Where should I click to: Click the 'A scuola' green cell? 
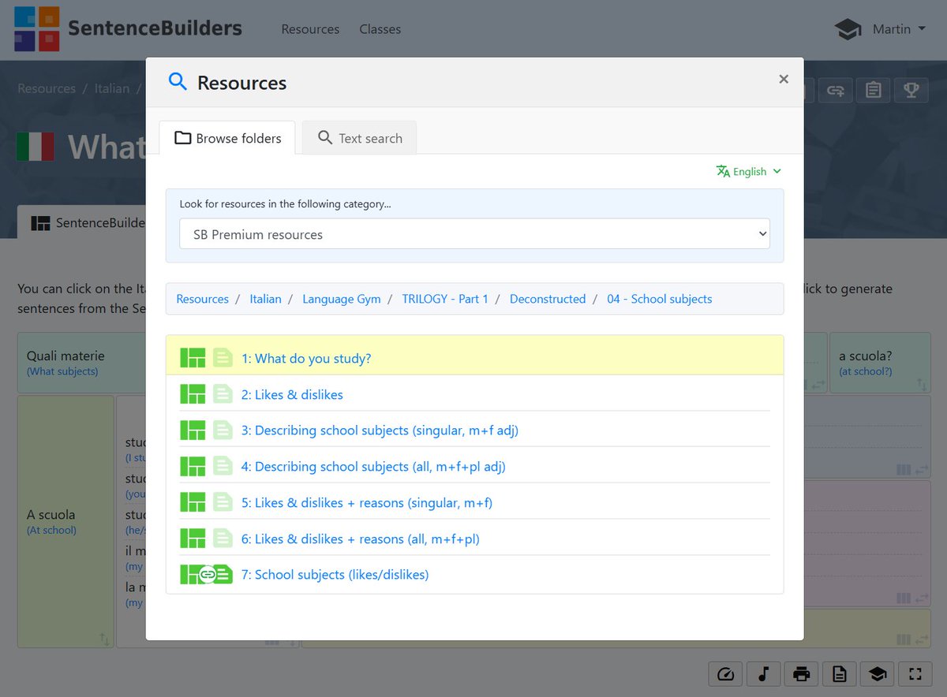tap(66, 522)
